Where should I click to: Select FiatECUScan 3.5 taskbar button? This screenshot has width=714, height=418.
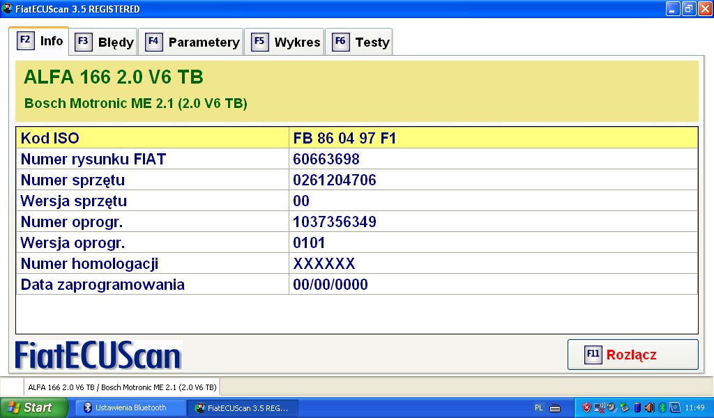tap(243, 408)
